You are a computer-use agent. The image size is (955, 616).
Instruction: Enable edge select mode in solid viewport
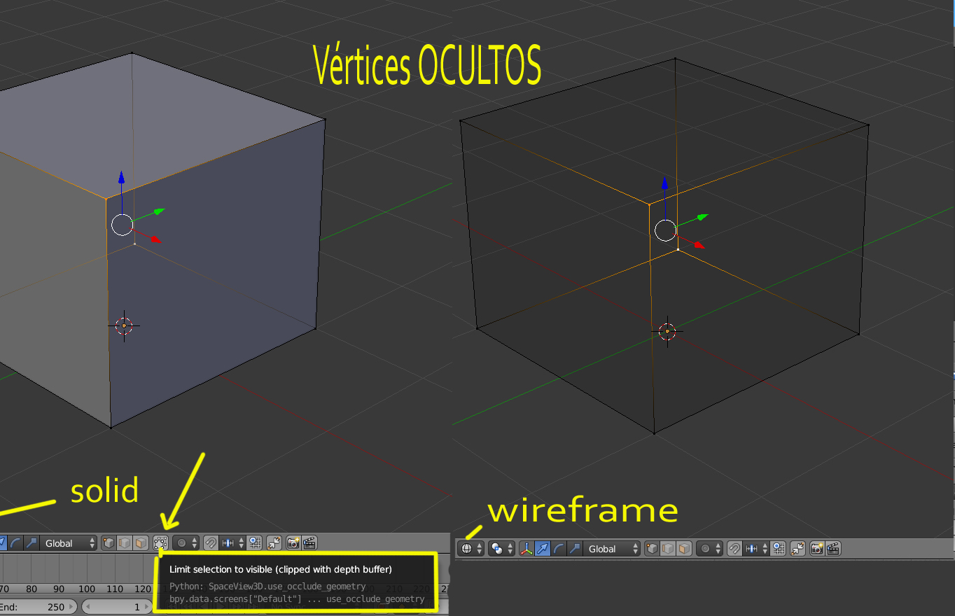(124, 542)
